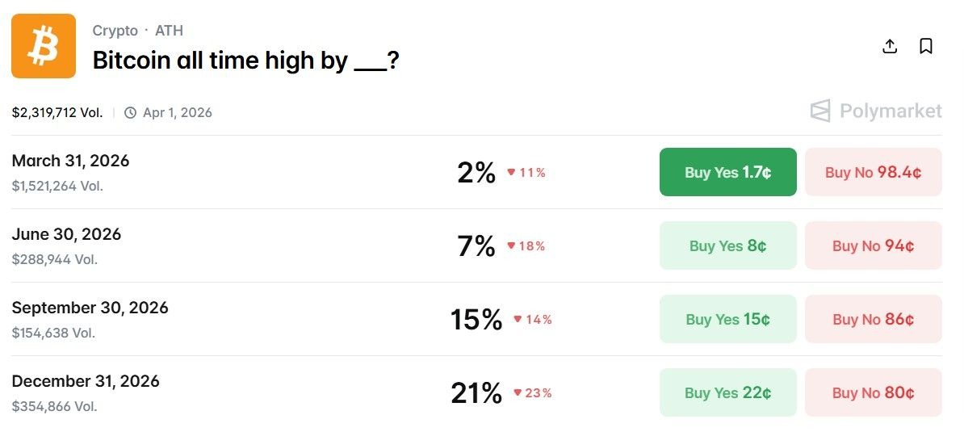This screenshot has width=964, height=432.
Task: Click the orange Bitcoin logo icon
Action: tap(44, 46)
